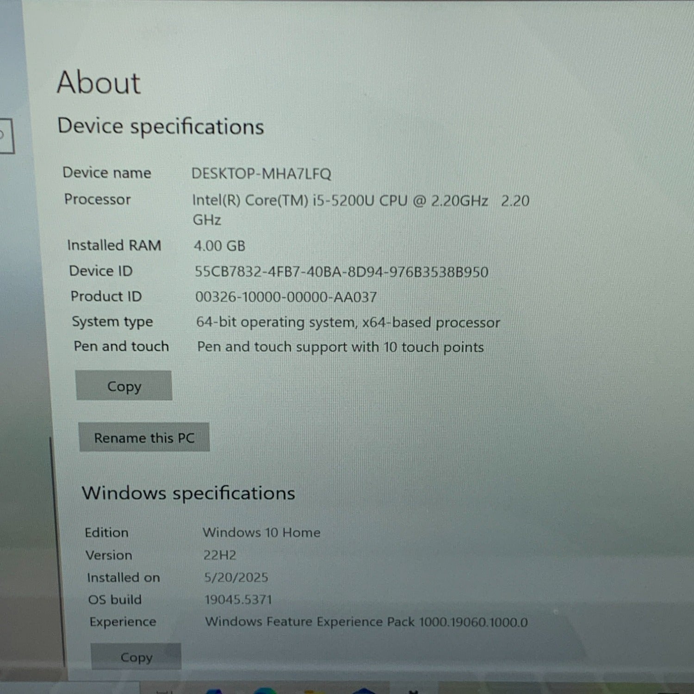The height and width of the screenshot is (694, 694).
Task: Click the About page heading
Action: 98,83
